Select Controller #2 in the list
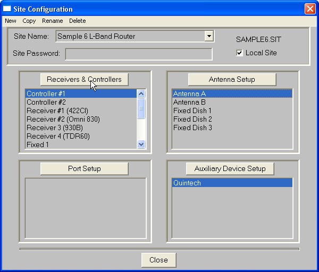The width and height of the screenshot is (319, 272). click(46, 102)
